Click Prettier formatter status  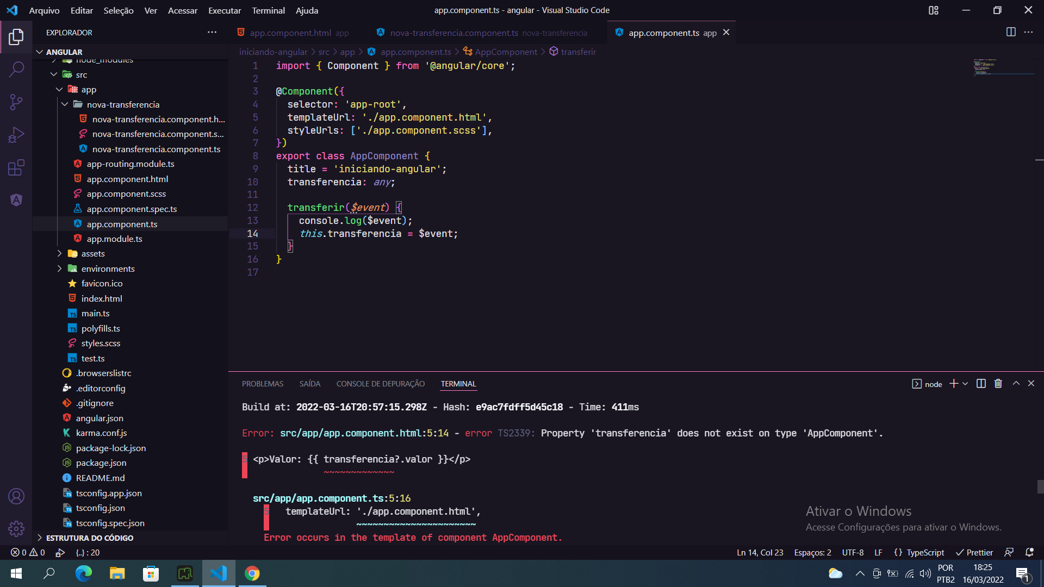click(x=974, y=552)
